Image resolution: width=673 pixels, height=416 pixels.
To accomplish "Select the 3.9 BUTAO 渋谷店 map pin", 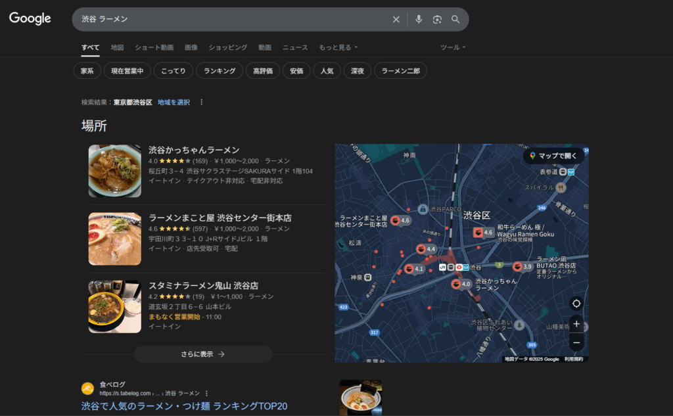I will 522,267.
